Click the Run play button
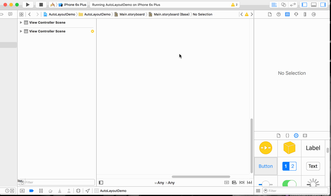The width and height of the screenshot is (331, 196). 28,5
